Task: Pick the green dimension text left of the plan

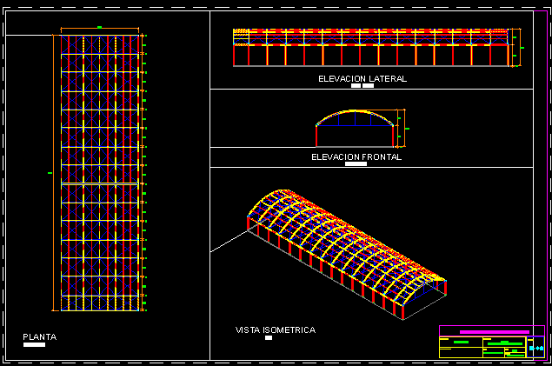Action: tap(50, 174)
